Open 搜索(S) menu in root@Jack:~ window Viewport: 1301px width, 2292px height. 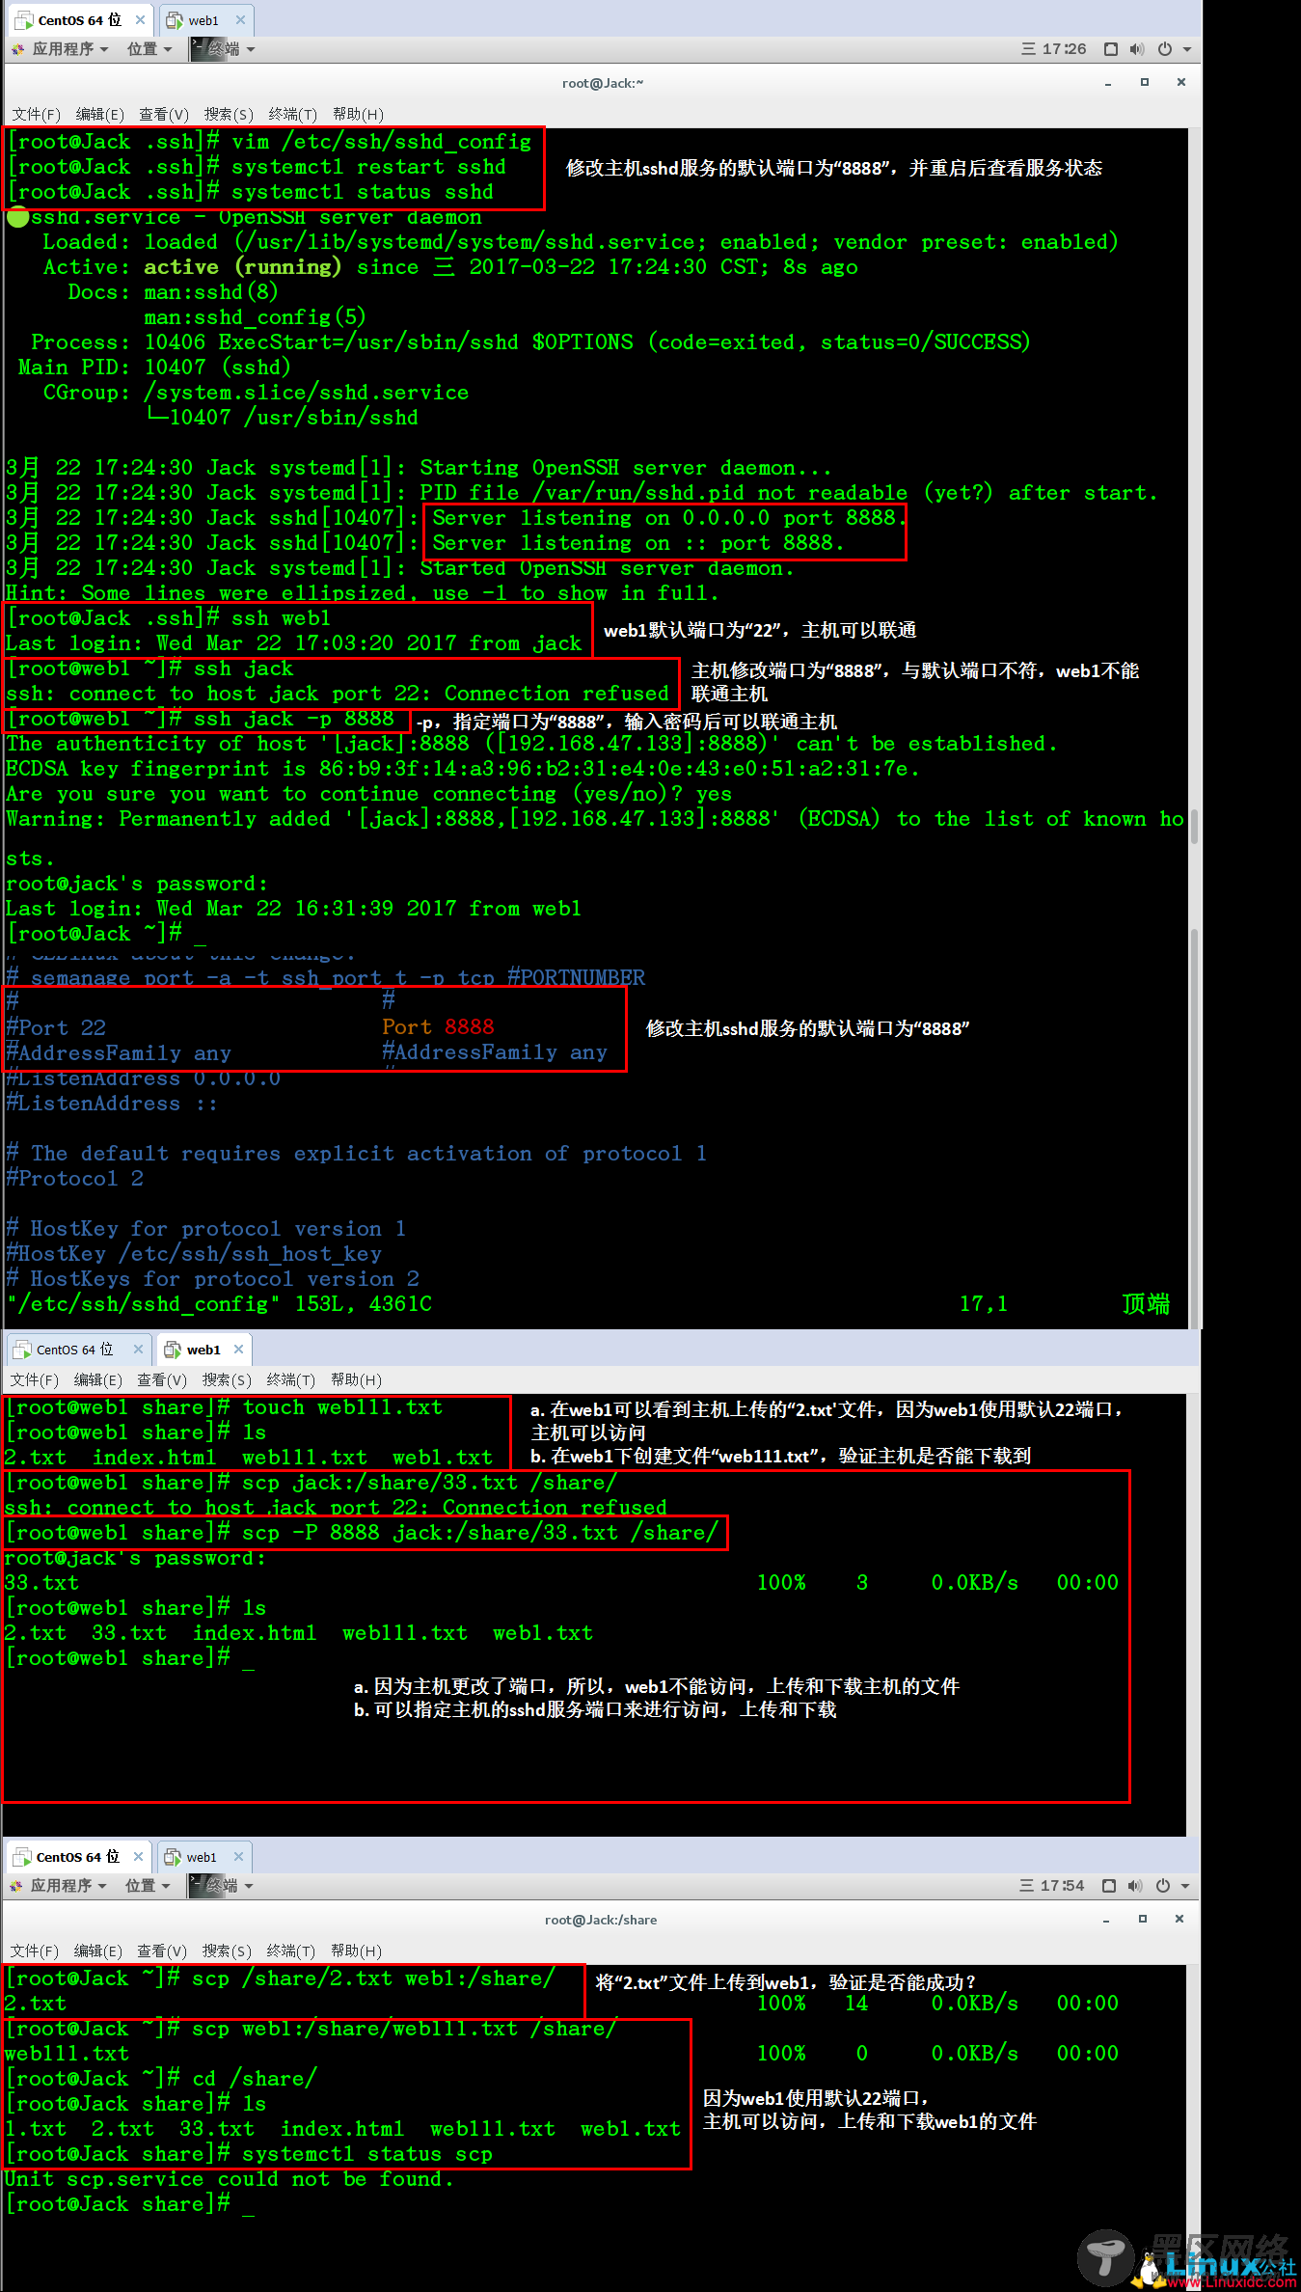pos(229,115)
